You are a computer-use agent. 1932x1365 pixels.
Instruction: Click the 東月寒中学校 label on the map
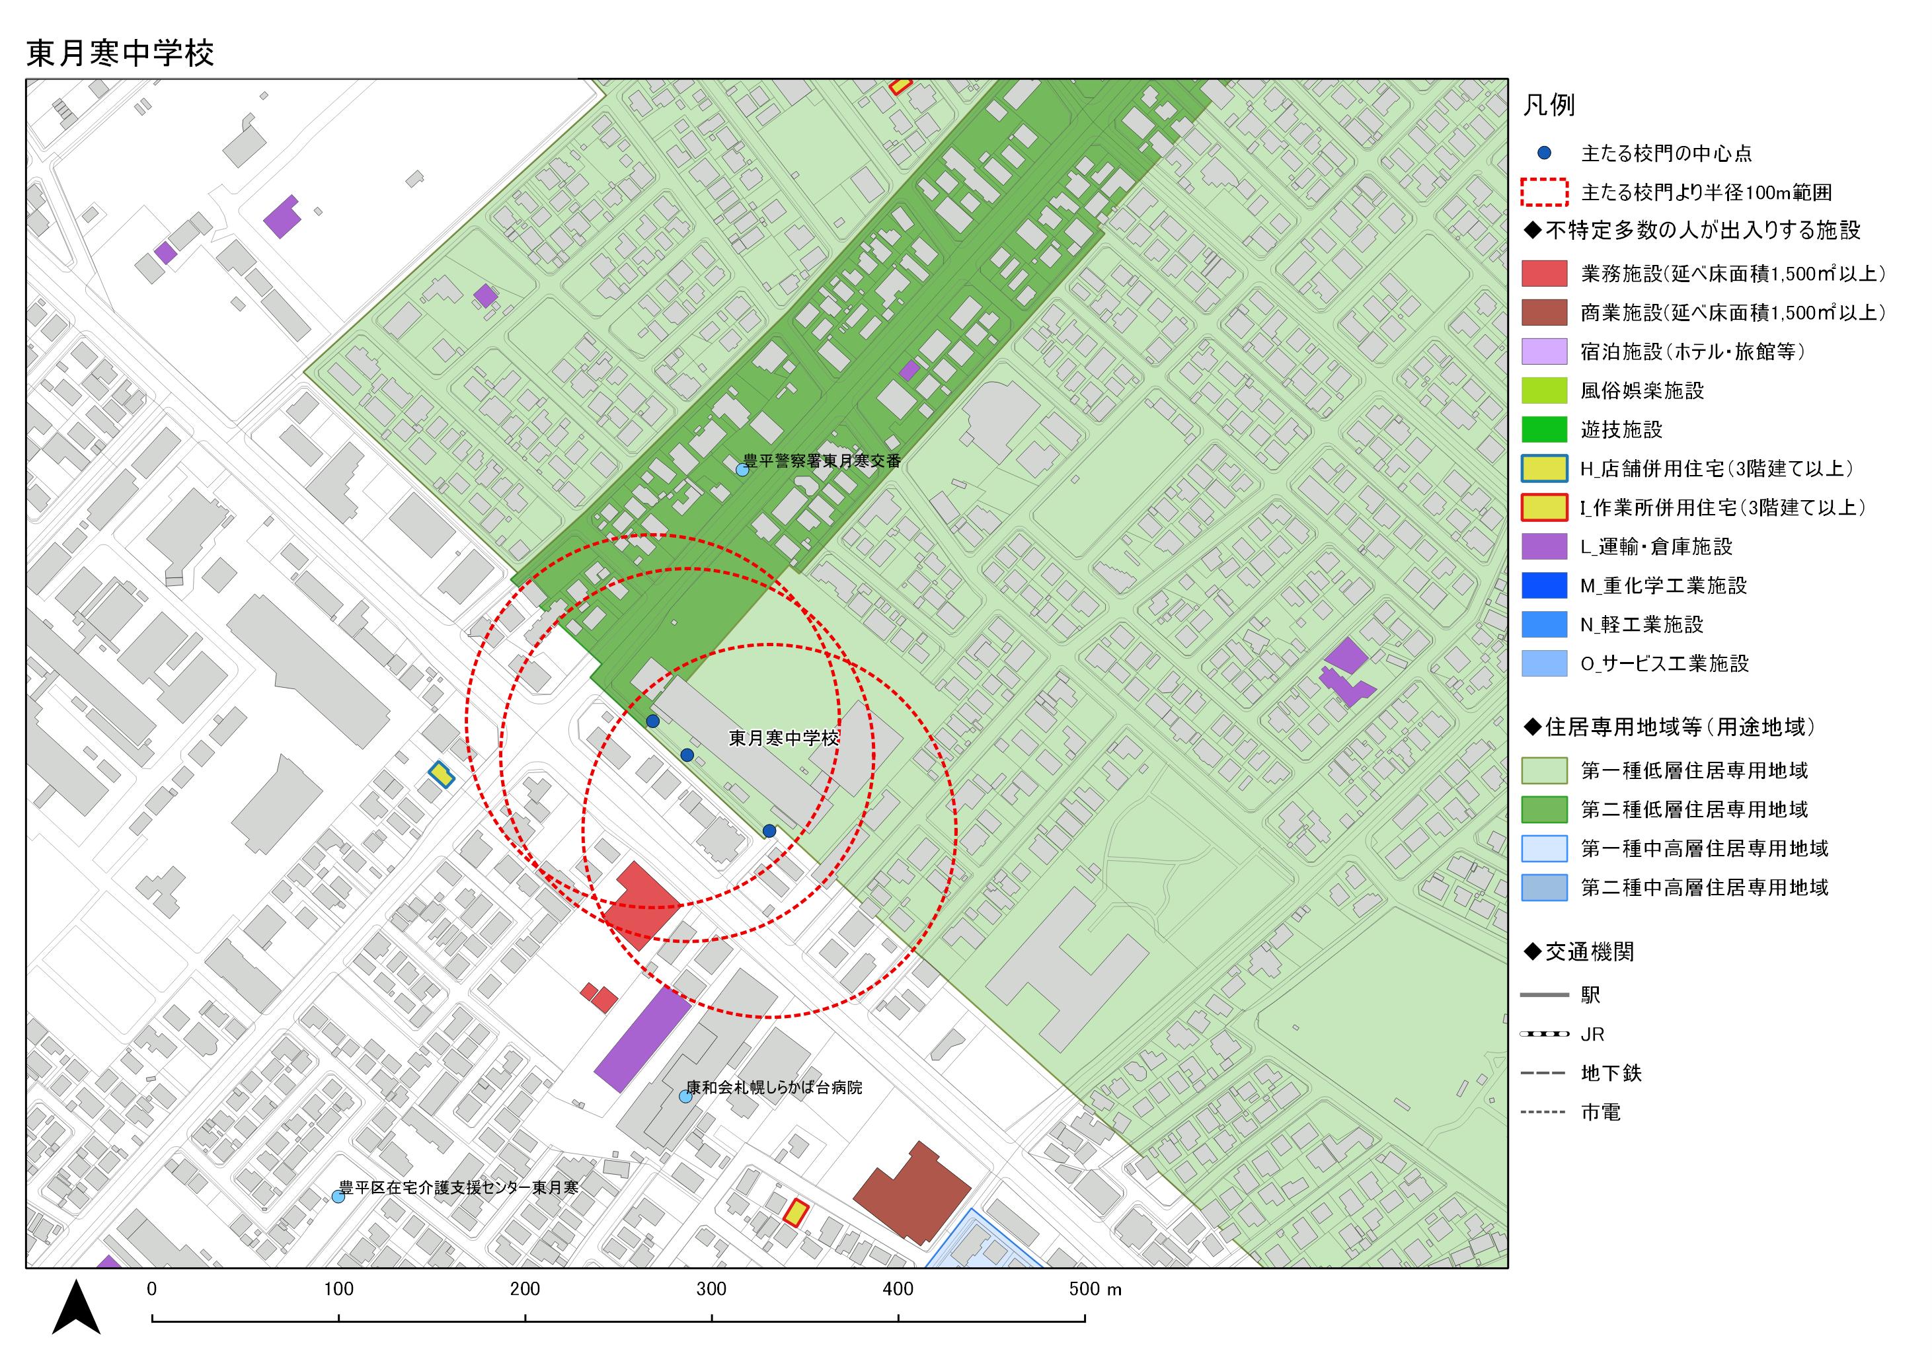point(783,737)
